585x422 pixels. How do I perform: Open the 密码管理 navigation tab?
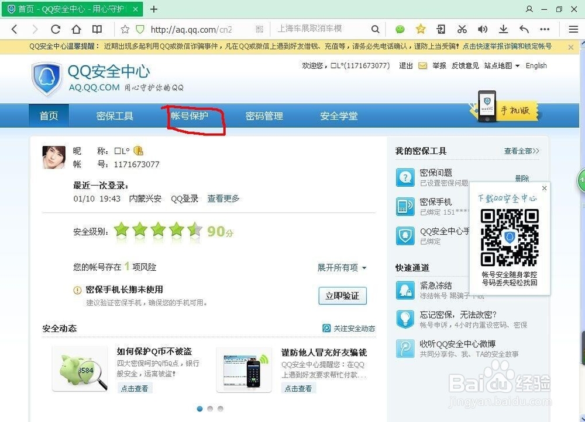click(264, 116)
